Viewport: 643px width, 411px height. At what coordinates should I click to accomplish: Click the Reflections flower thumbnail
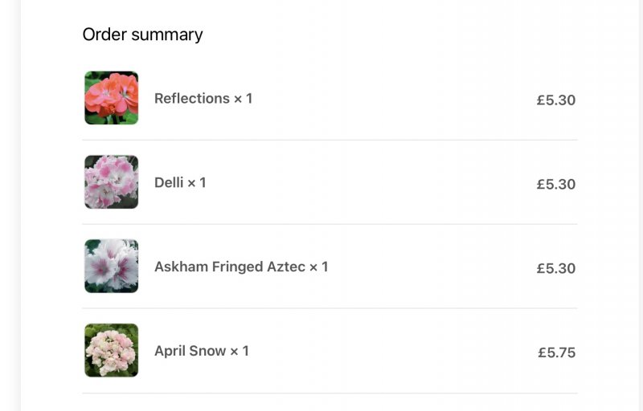pyautogui.click(x=112, y=98)
